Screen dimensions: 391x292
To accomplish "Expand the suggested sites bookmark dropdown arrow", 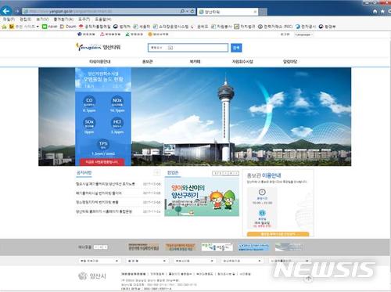I will [x=38, y=27].
